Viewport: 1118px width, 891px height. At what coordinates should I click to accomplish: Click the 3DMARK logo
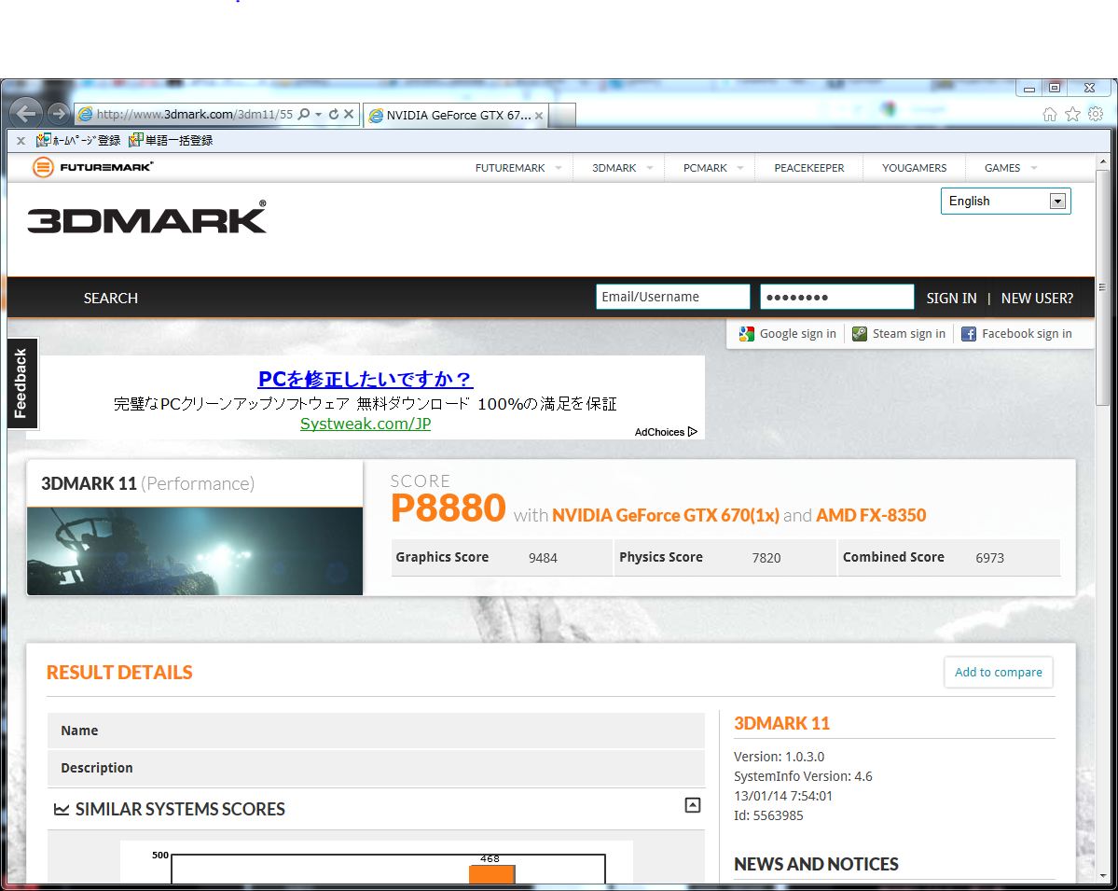[147, 216]
